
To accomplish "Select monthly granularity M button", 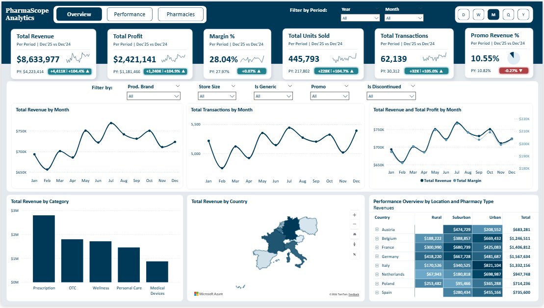I will [493, 15].
